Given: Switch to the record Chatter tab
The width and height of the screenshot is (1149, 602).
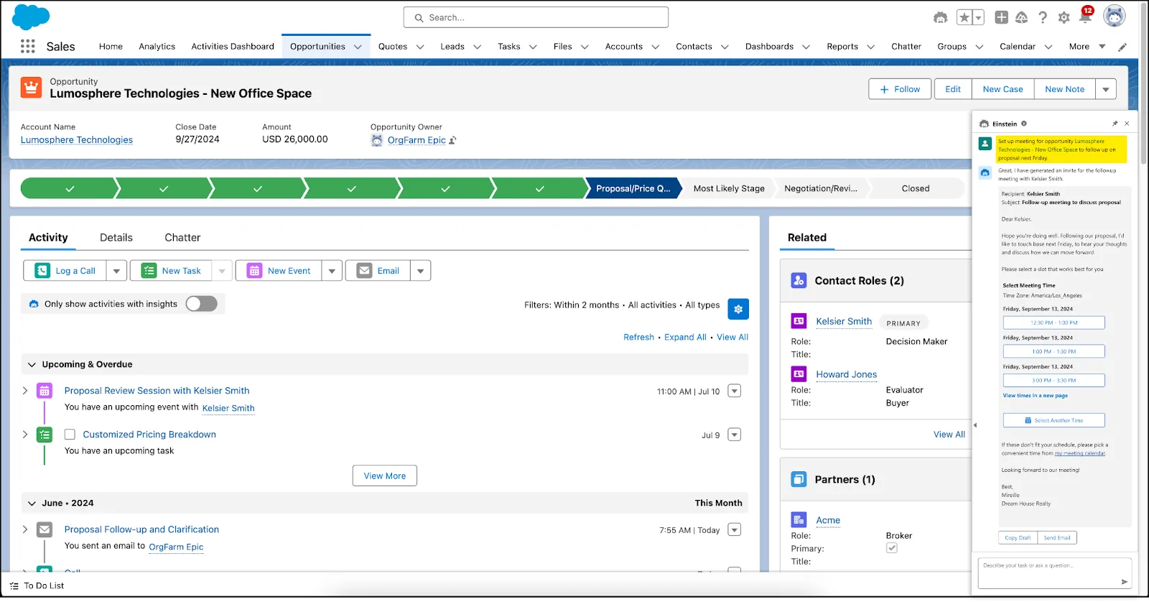Looking at the screenshot, I should [x=182, y=238].
